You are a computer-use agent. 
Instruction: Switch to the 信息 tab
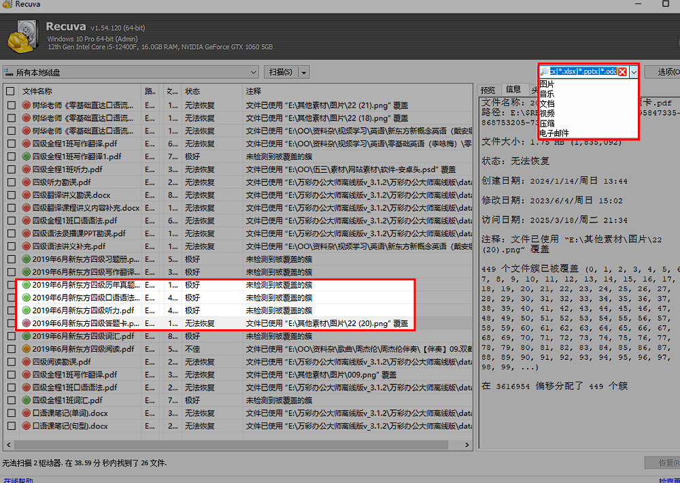(513, 89)
